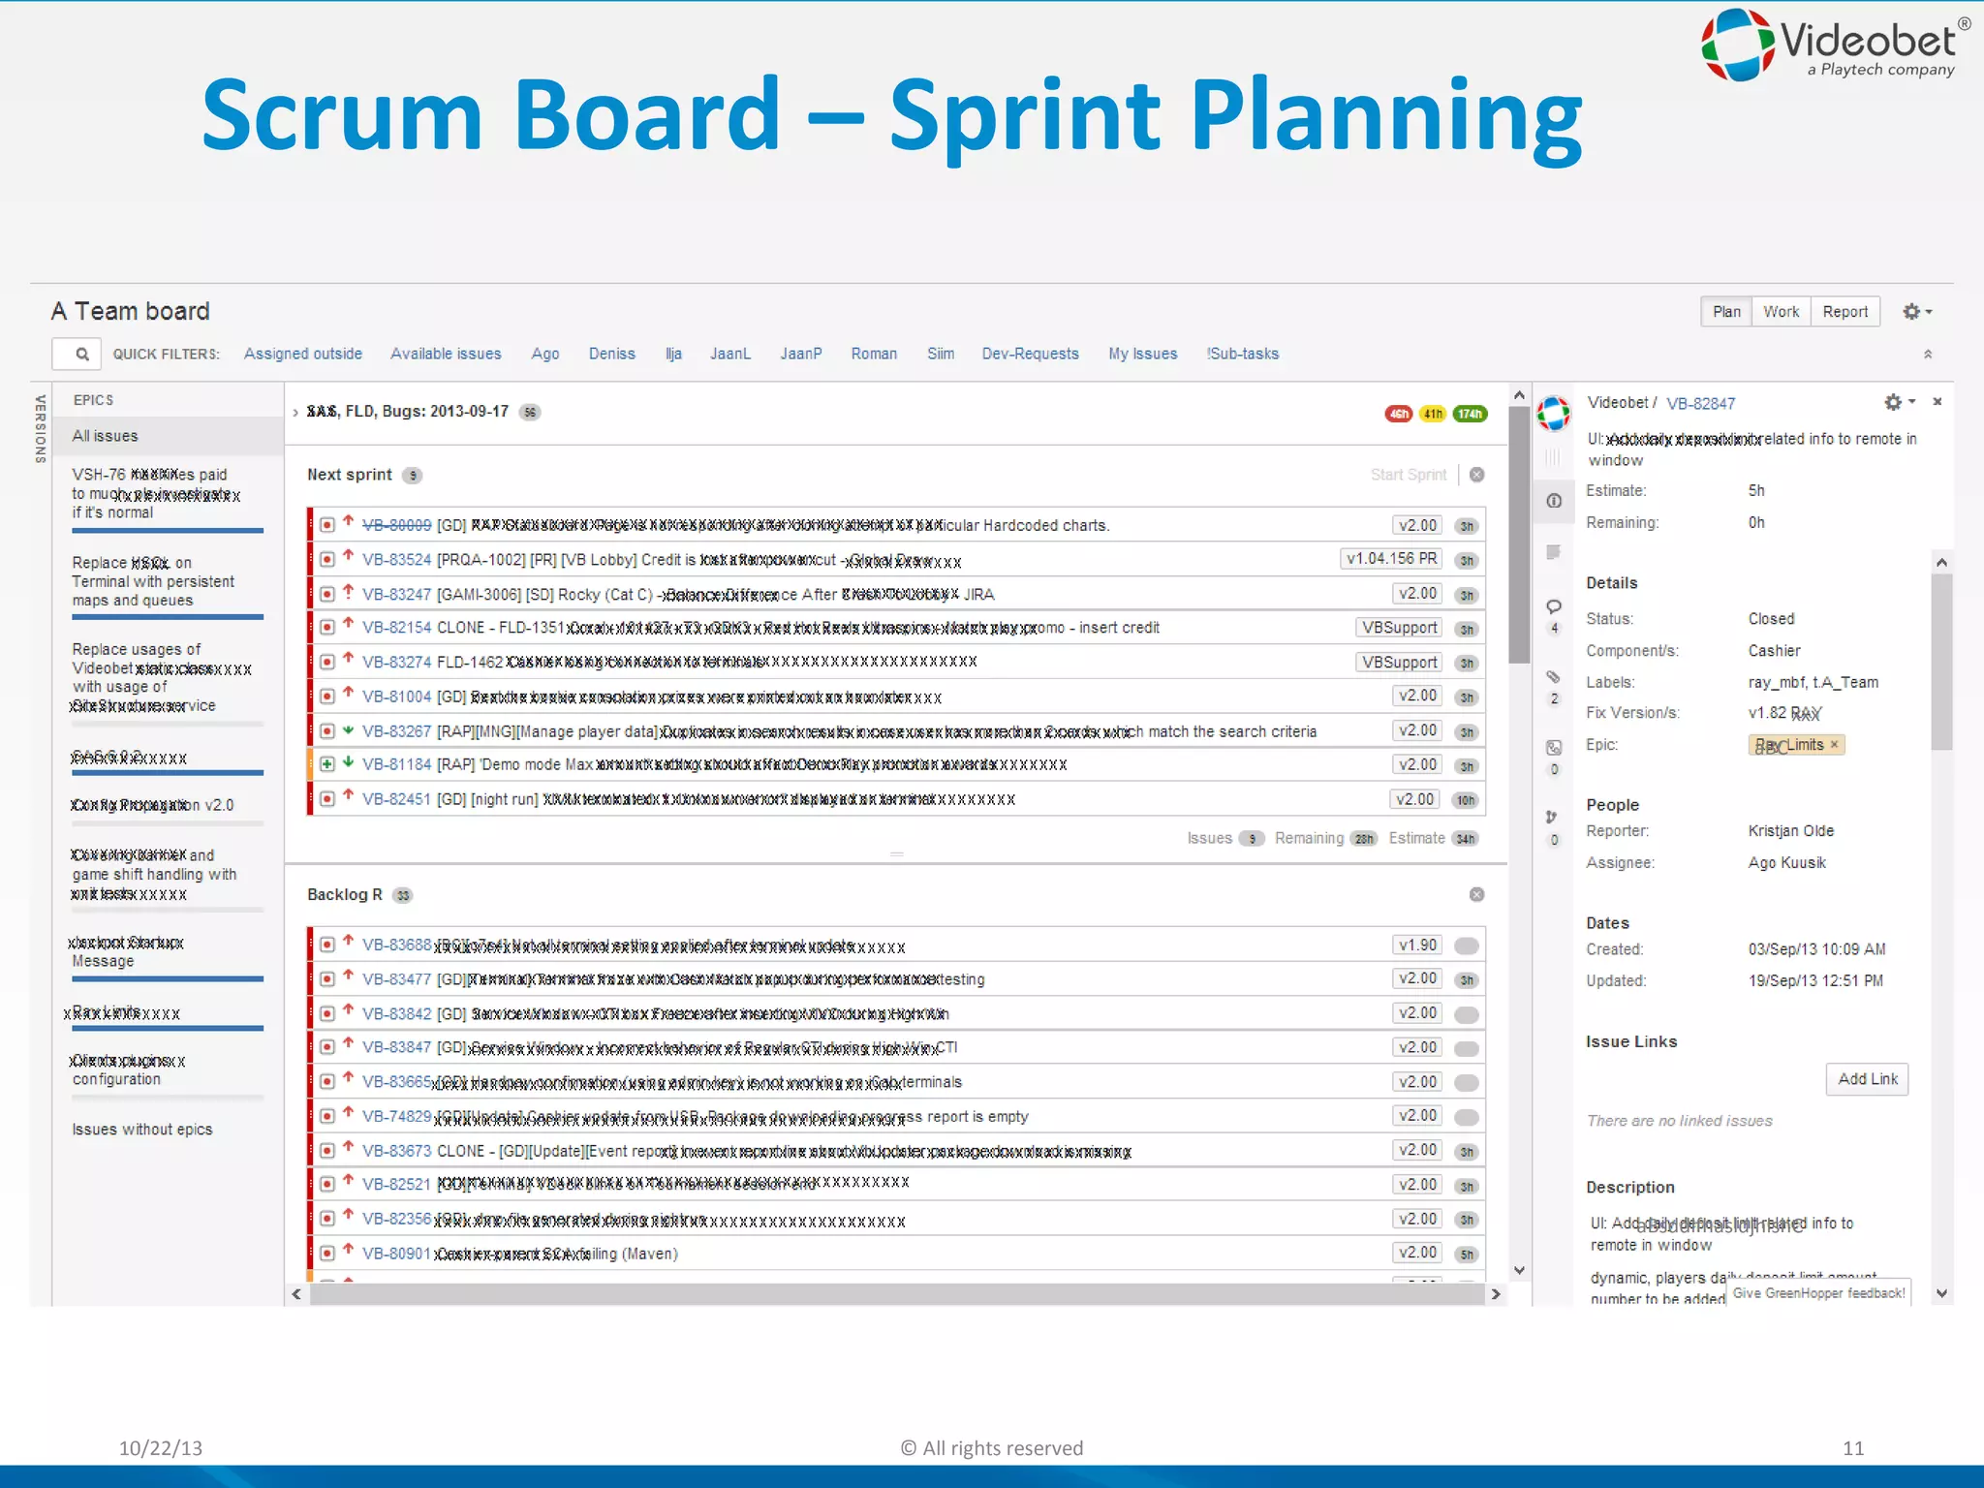
Task: Toggle the Roman quick filter
Action: tap(874, 355)
